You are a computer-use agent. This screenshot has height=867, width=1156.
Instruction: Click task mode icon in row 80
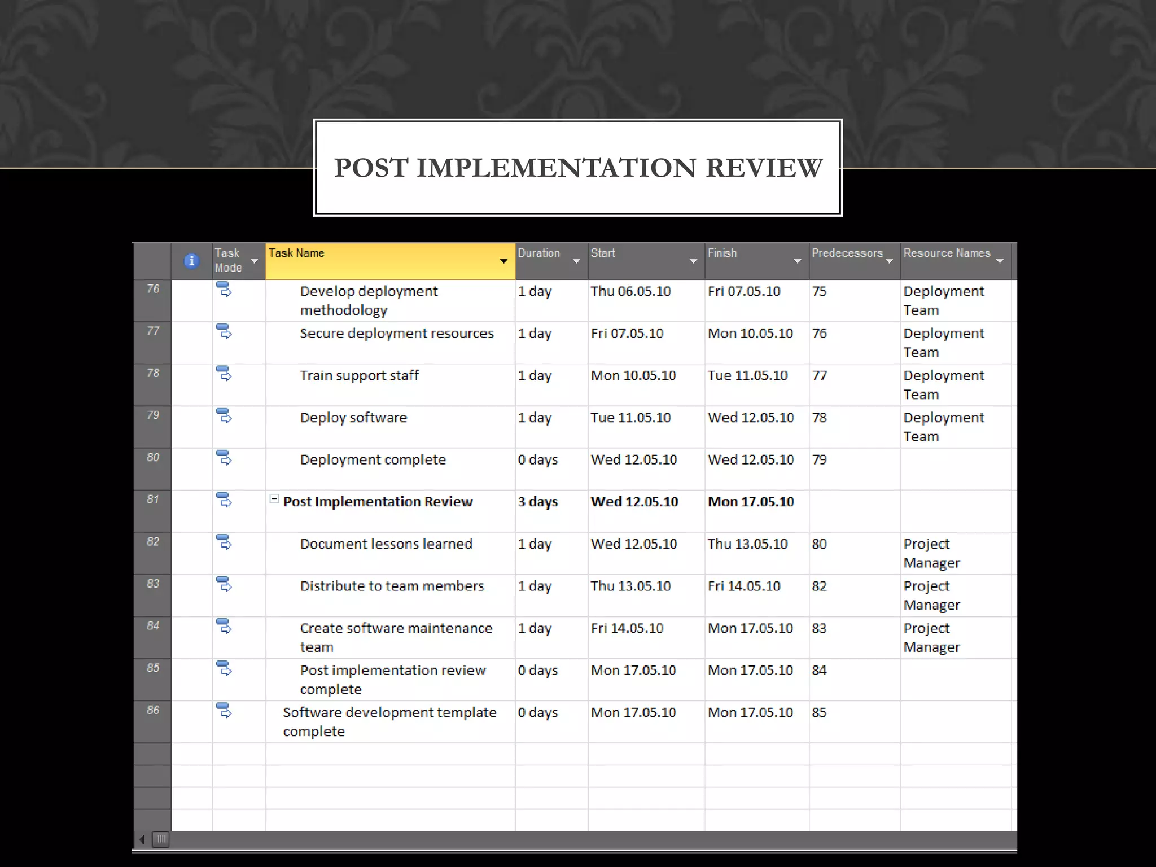tap(224, 458)
